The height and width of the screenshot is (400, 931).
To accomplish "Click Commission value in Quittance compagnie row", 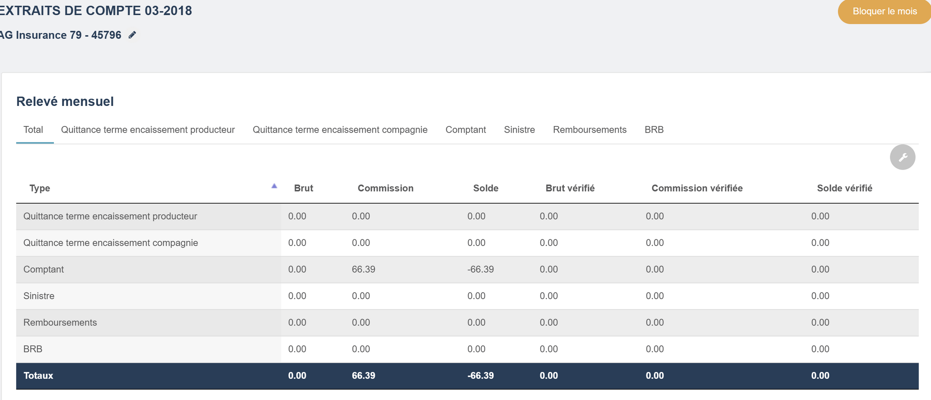I will coord(361,242).
